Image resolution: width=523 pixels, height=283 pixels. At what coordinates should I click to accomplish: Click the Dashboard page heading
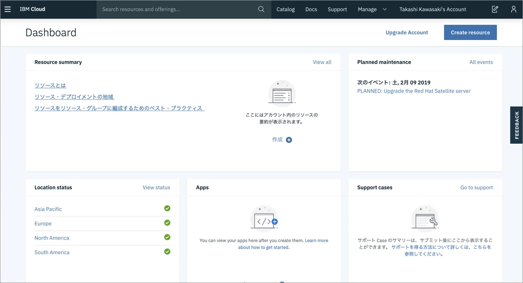(51, 33)
